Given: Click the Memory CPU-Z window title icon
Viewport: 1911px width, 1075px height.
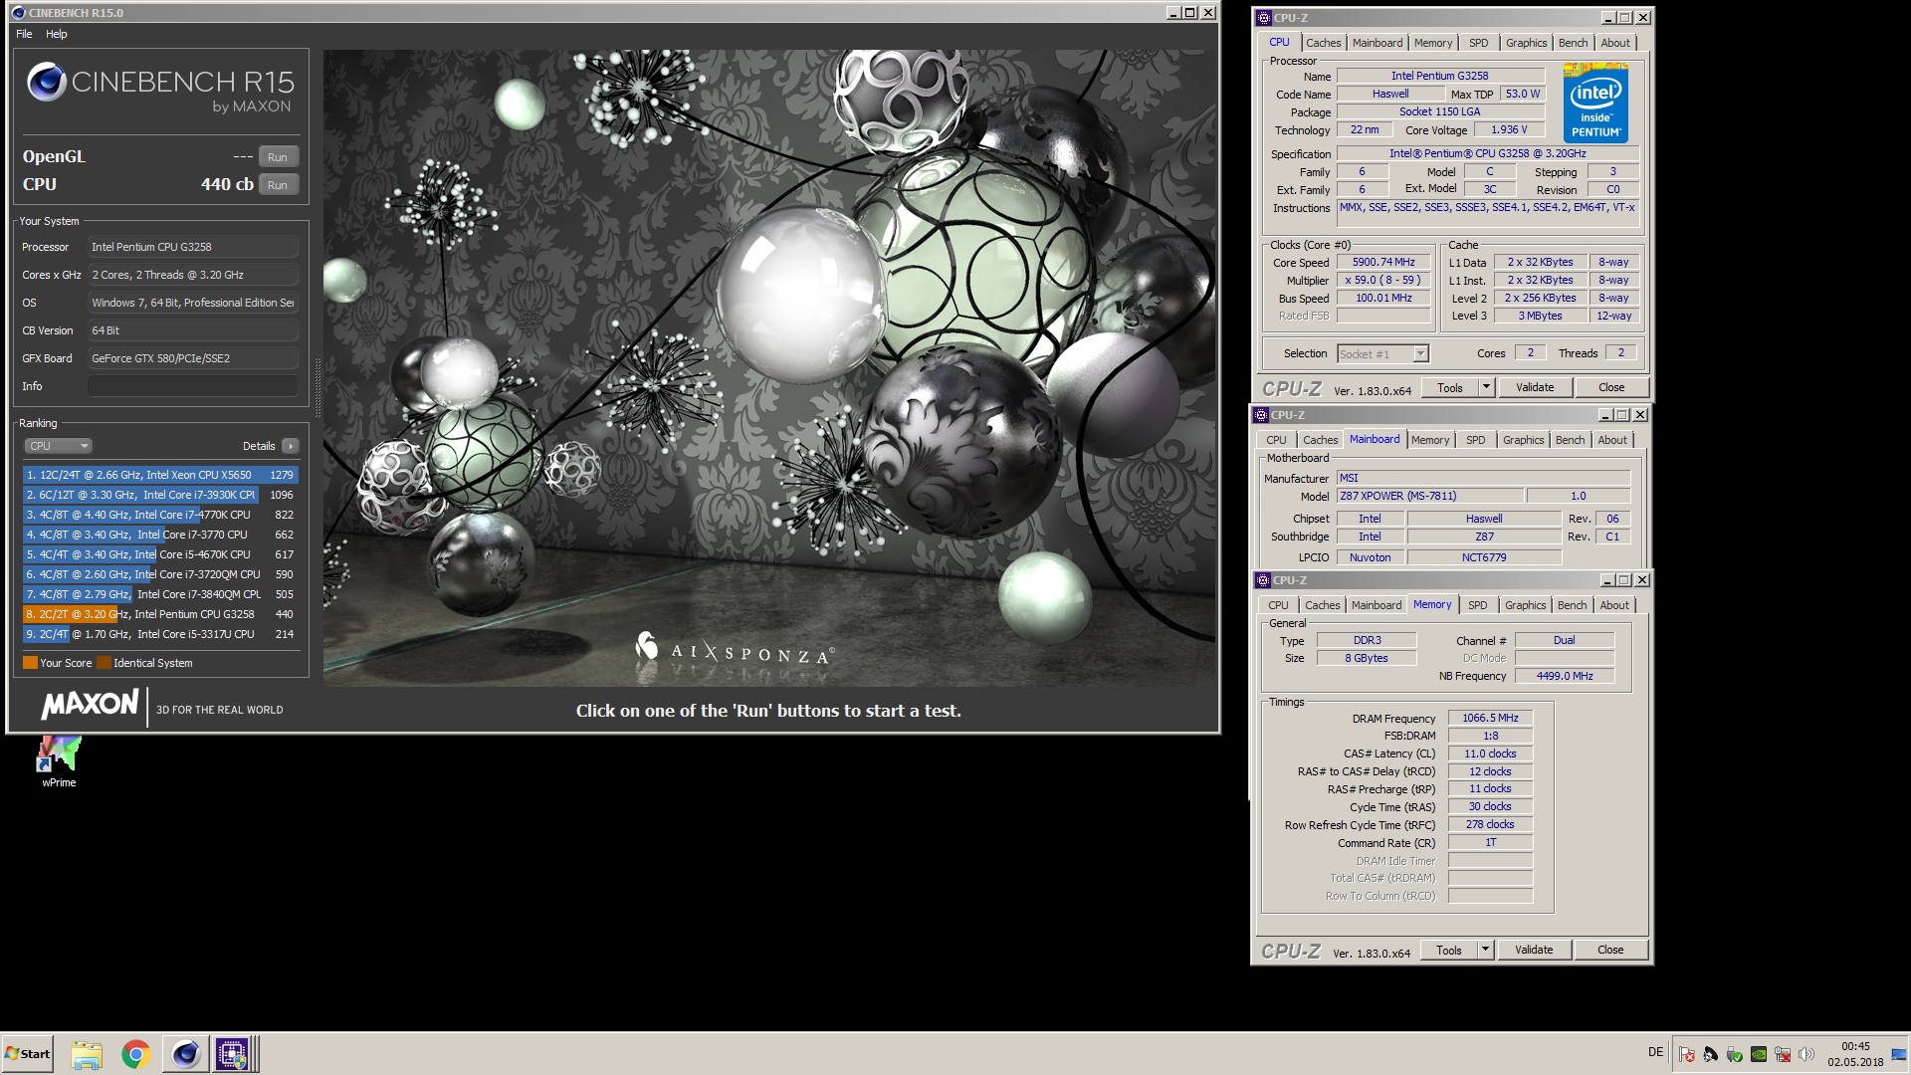Looking at the screenshot, I should 1263,580.
